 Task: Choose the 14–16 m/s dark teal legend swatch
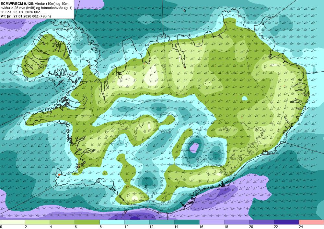click(x=187, y=222)
